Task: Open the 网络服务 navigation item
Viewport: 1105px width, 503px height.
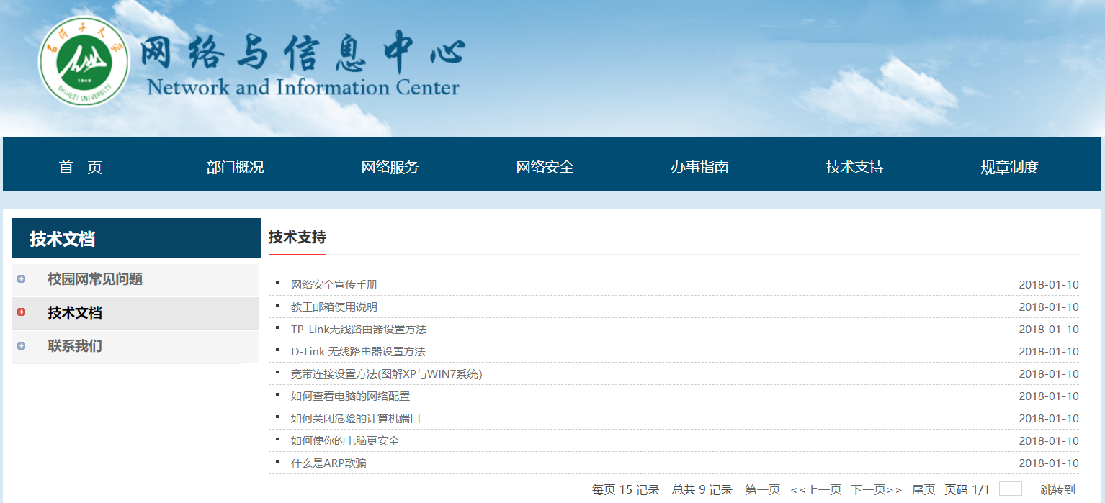Action: coord(390,167)
